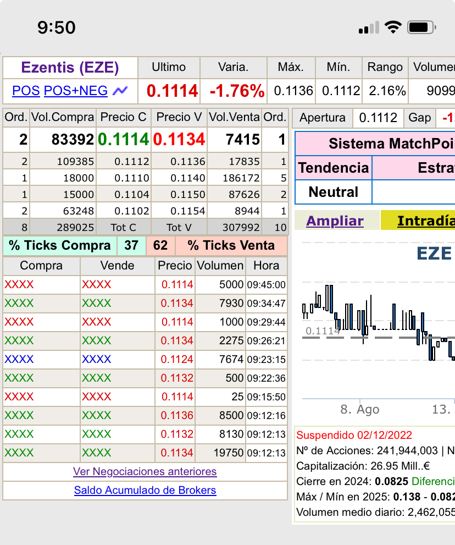
Task: Select the trade at 09:45:00
Action: coord(145,285)
